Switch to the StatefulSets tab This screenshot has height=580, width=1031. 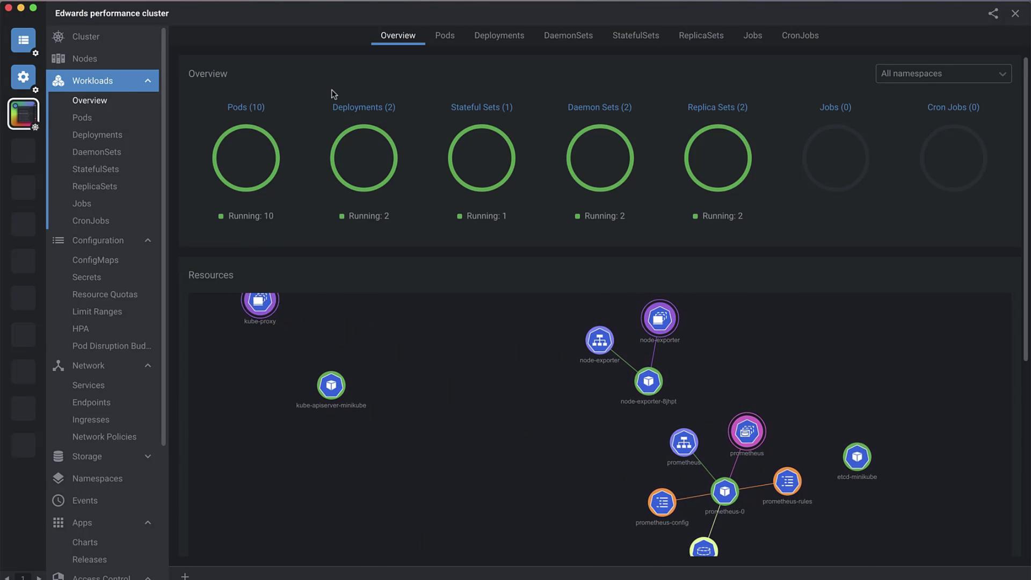pos(635,35)
